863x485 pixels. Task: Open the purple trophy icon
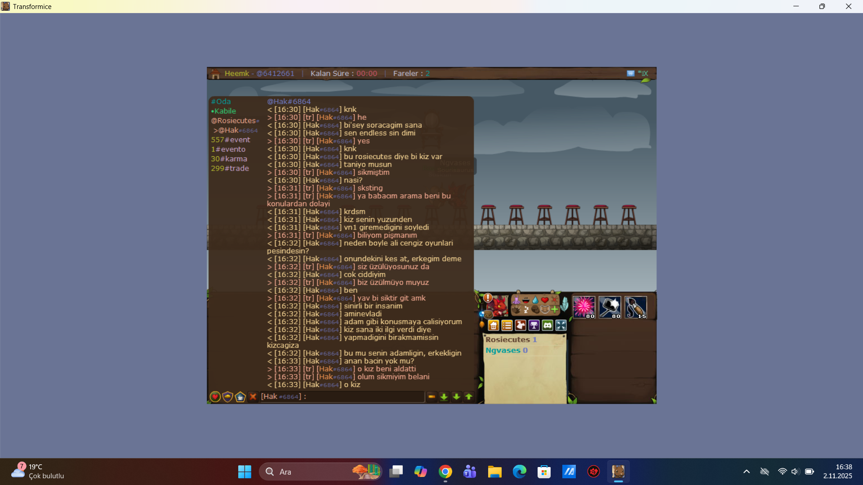534,326
